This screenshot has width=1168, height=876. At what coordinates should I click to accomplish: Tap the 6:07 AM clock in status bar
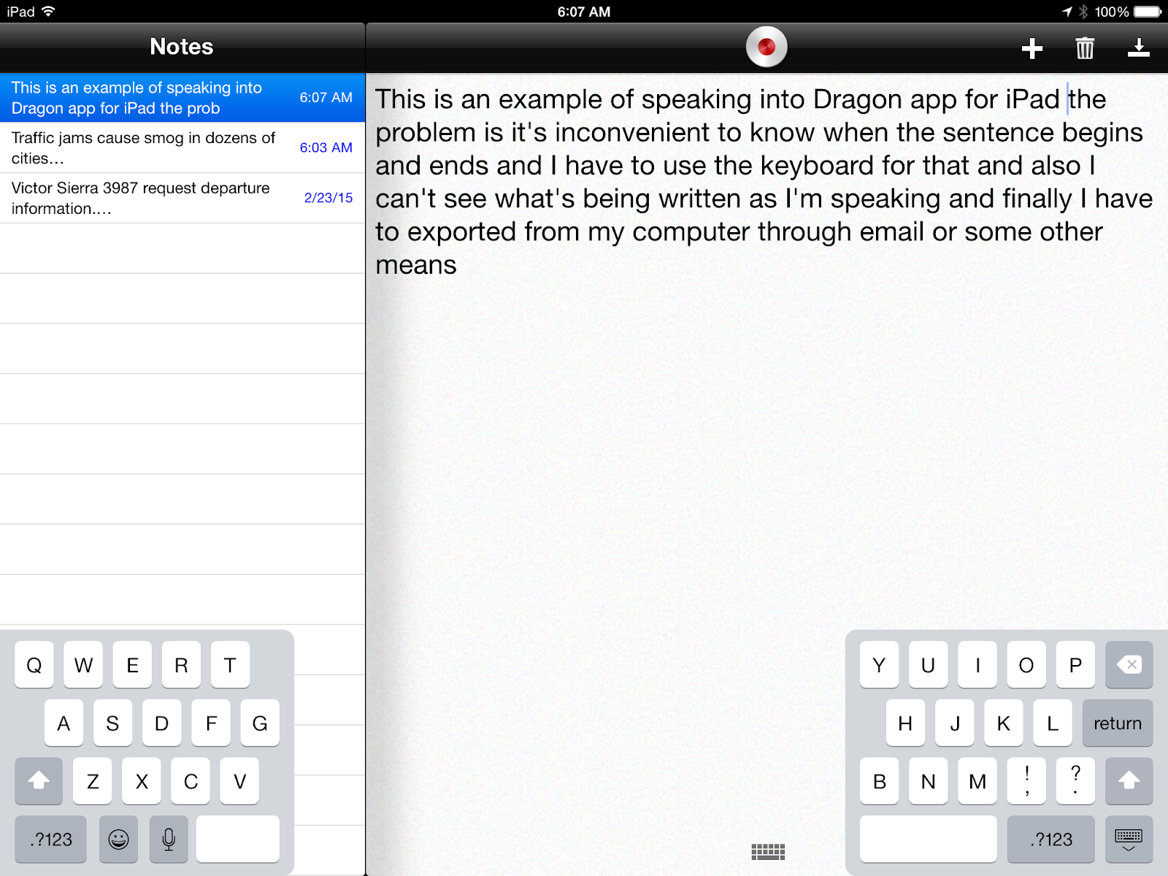point(584,12)
